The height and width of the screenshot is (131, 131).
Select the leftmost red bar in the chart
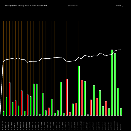(x=10, y=99)
